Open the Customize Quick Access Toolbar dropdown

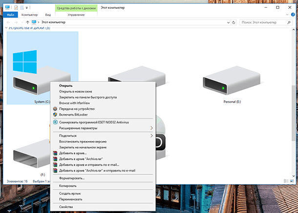click(27, 8)
